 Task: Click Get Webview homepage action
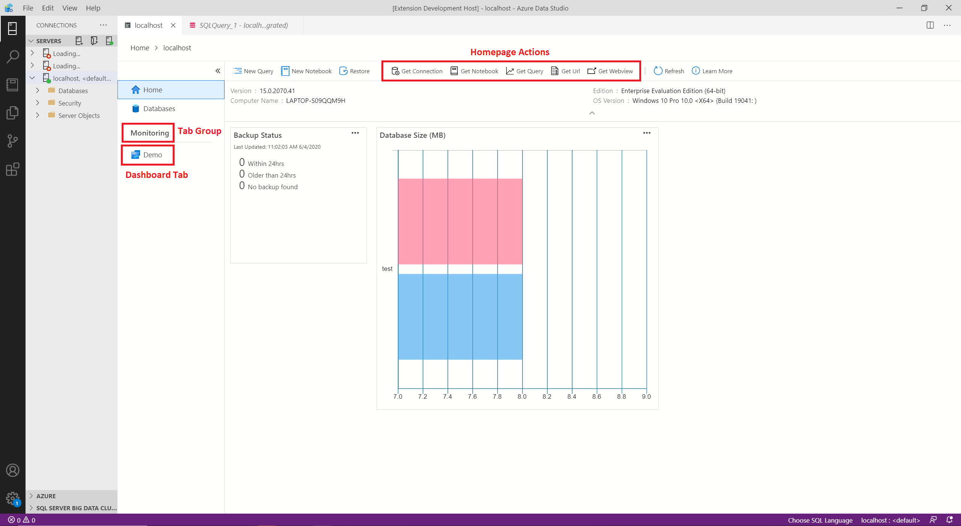click(610, 71)
